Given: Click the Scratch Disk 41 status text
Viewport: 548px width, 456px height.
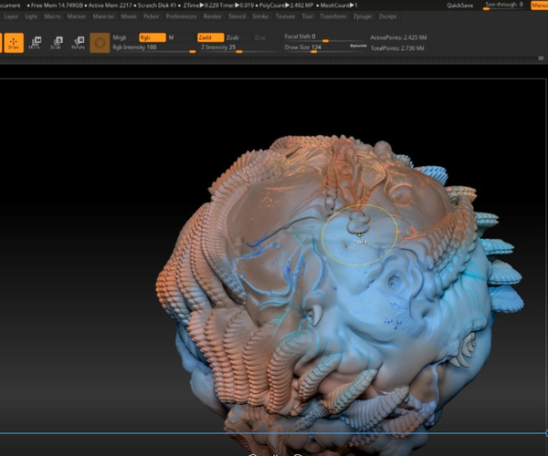Looking at the screenshot, I should point(155,5).
